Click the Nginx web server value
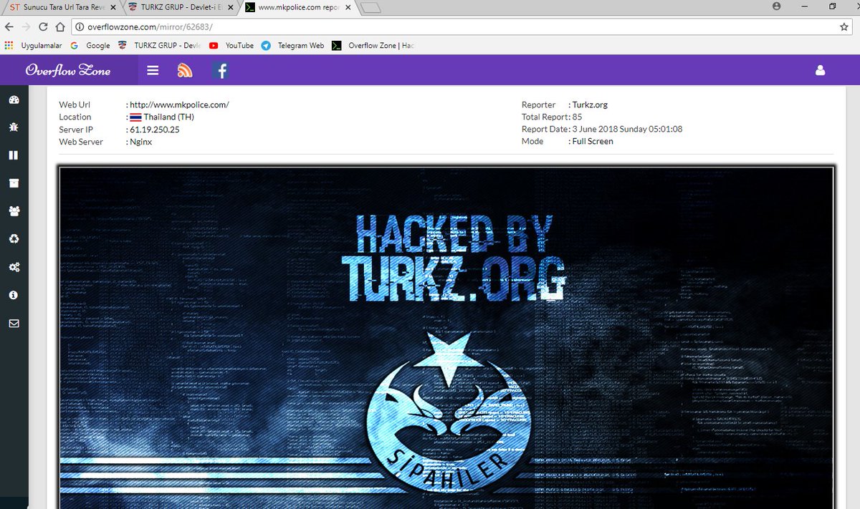860x509 pixels. pyautogui.click(x=141, y=142)
